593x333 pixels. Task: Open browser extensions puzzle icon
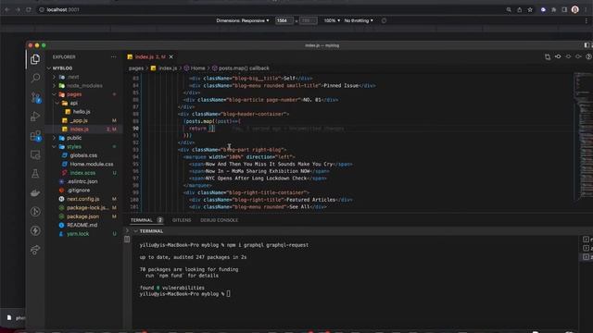click(554, 10)
